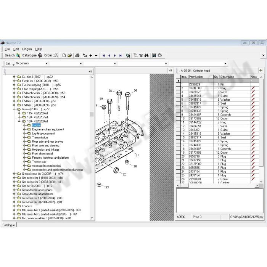This screenshot has width=267, height=267.
Task: Open the Edit menu
Action: point(16,49)
